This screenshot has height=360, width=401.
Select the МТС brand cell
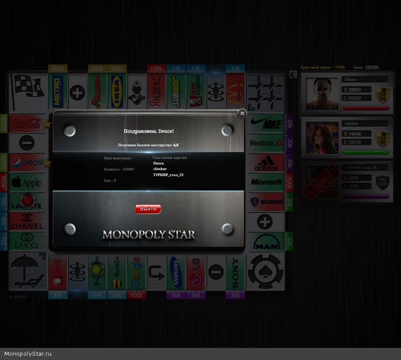58,273
